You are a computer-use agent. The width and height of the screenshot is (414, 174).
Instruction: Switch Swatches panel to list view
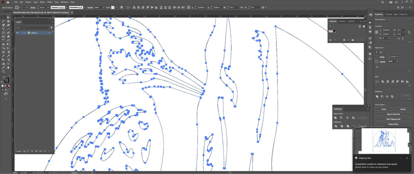(x=360, y=26)
